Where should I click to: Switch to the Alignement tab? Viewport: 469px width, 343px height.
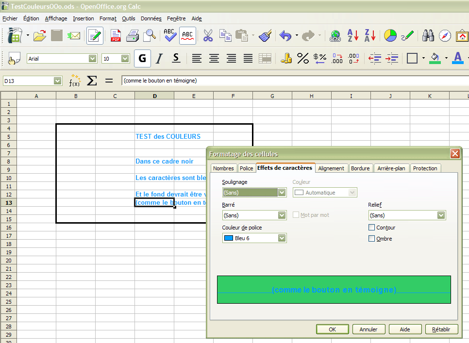coord(331,168)
